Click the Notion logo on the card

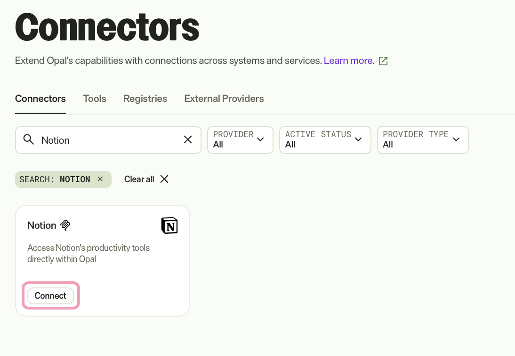pyautogui.click(x=169, y=225)
